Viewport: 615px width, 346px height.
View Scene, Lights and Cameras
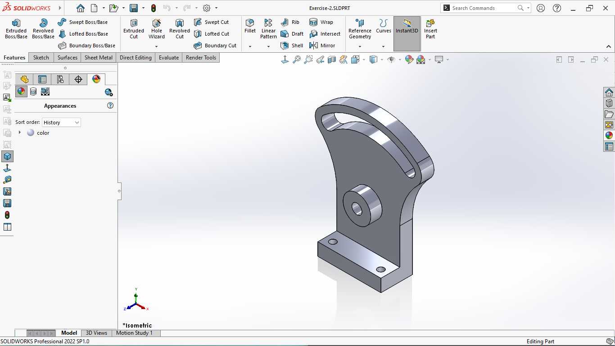tap(45, 91)
